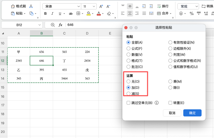214x138 pixels.
Task: Click the formula bar value 646
Action: point(70,25)
